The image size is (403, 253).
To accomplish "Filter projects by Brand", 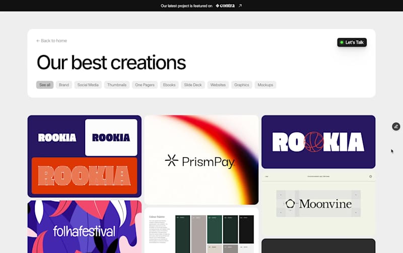I will (64, 85).
